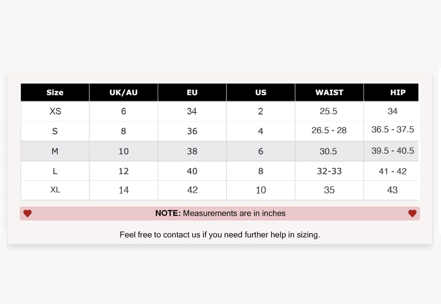Click the XL size label

coord(55,190)
